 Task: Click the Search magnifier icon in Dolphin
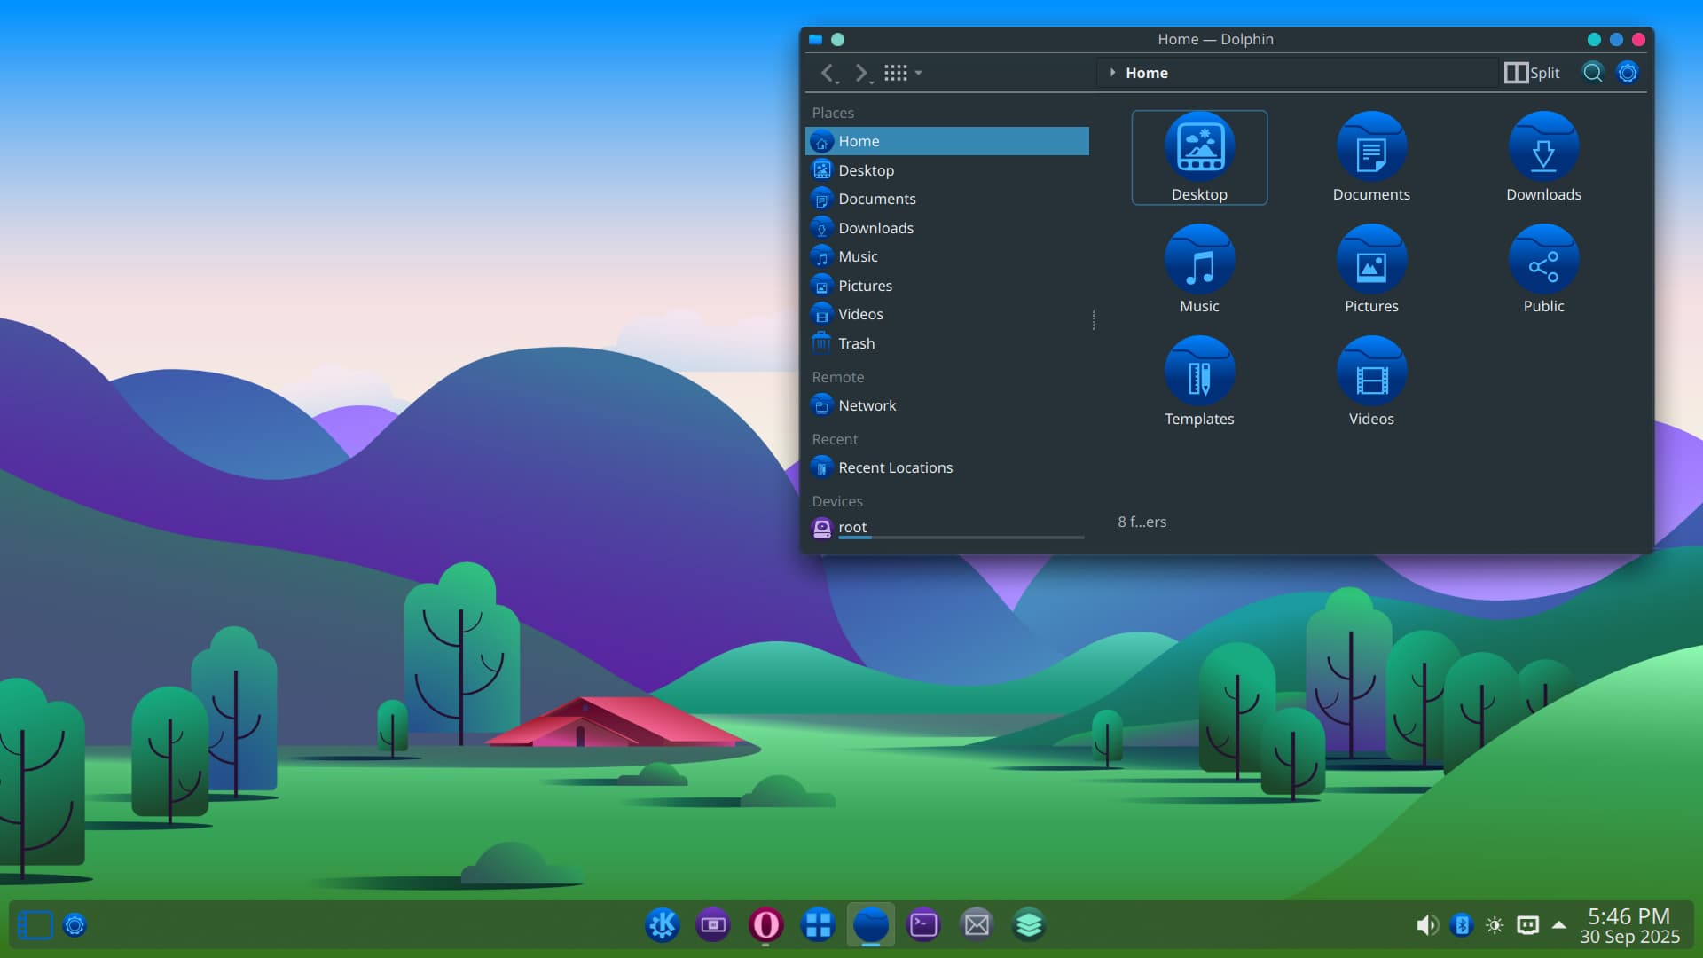click(1593, 73)
